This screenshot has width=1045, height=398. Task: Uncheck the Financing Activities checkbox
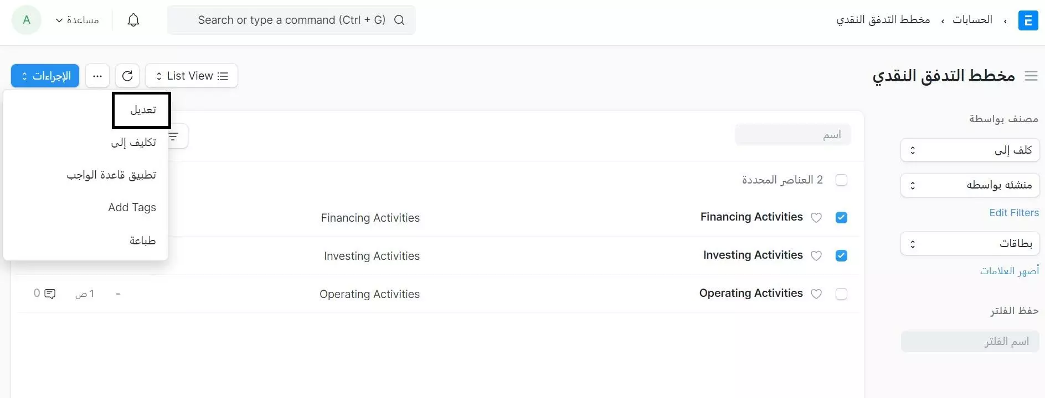[x=841, y=218]
